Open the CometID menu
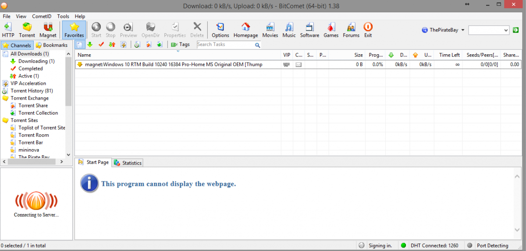The width and height of the screenshot is (526, 251). [42, 16]
